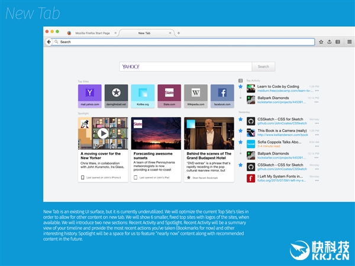
Task: Play the New Yorker moving cover video
Action: (103, 133)
